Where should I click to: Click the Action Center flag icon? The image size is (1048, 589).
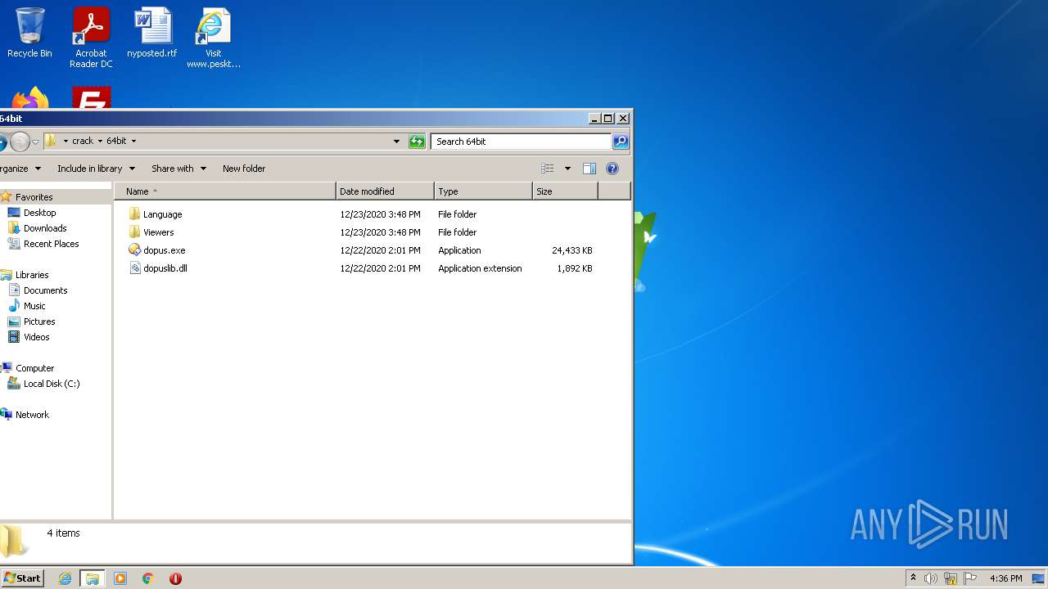point(970,578)
